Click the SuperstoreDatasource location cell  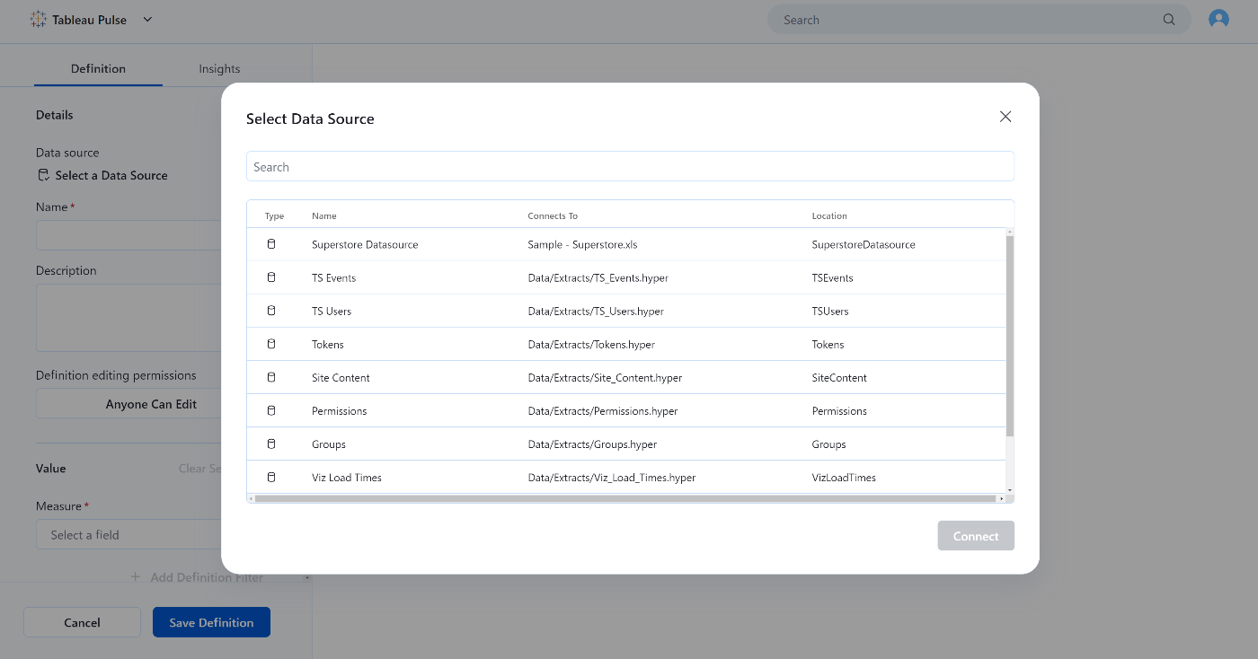pyautogui.click(x=864, y=244)
